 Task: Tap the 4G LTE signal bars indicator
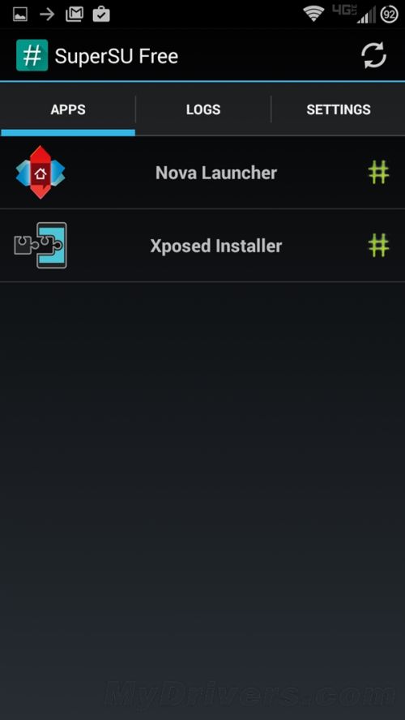[x=354, y=14]
